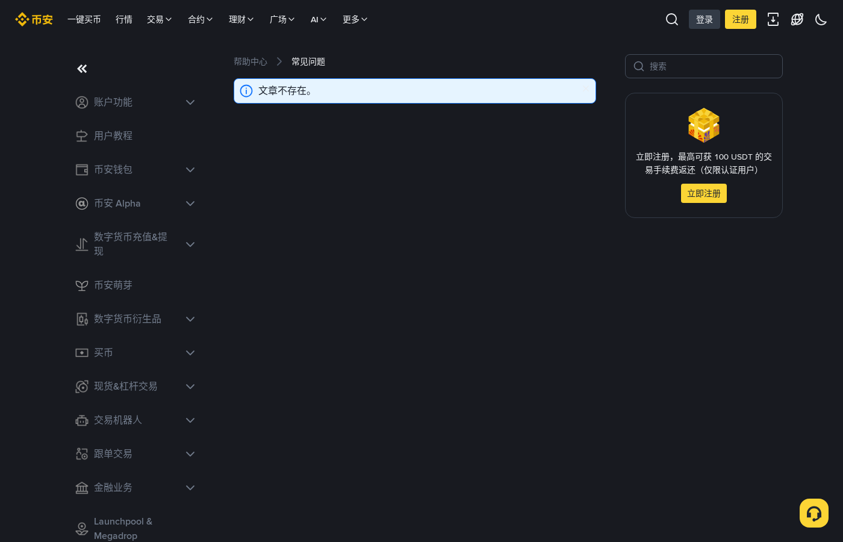The width and height of the screenshot is (843, 542).
Task: Open the 合约 menu in the header
Action: coord(201,19)
